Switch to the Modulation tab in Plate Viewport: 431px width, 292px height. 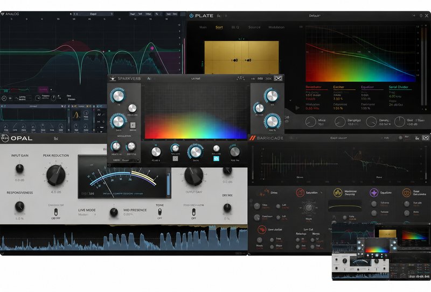(x=276, y=27)
